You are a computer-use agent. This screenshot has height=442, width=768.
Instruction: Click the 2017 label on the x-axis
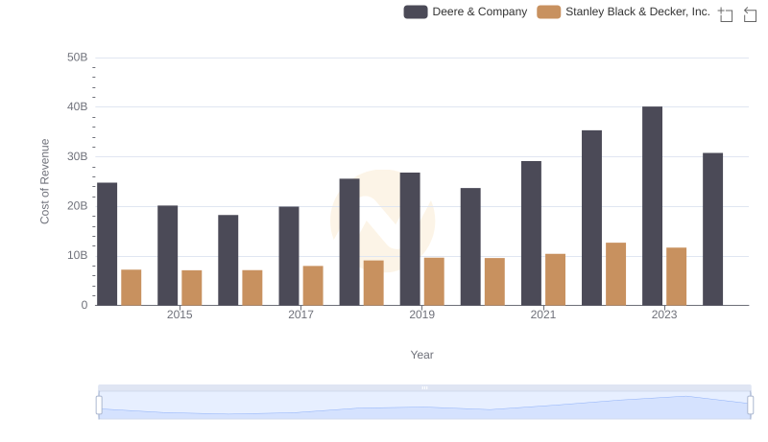coord(300,314)
